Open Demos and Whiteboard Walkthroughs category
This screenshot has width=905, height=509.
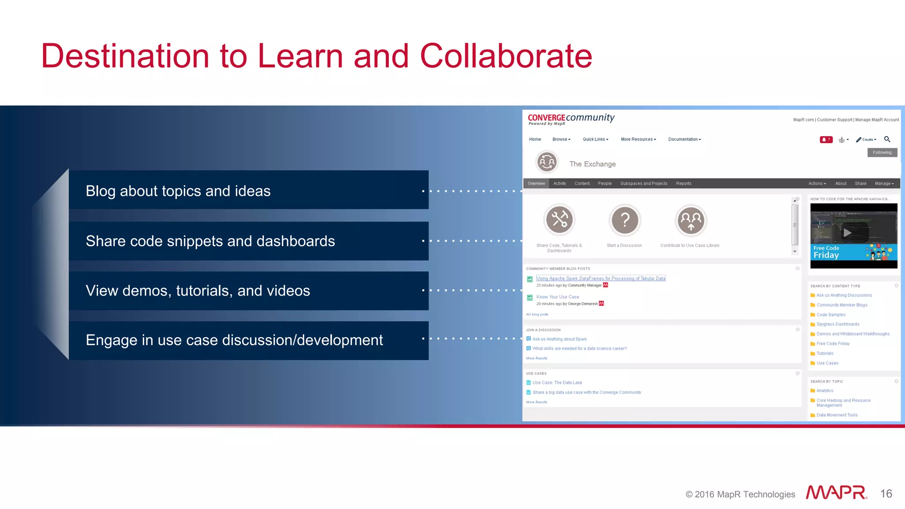point(853,334)
